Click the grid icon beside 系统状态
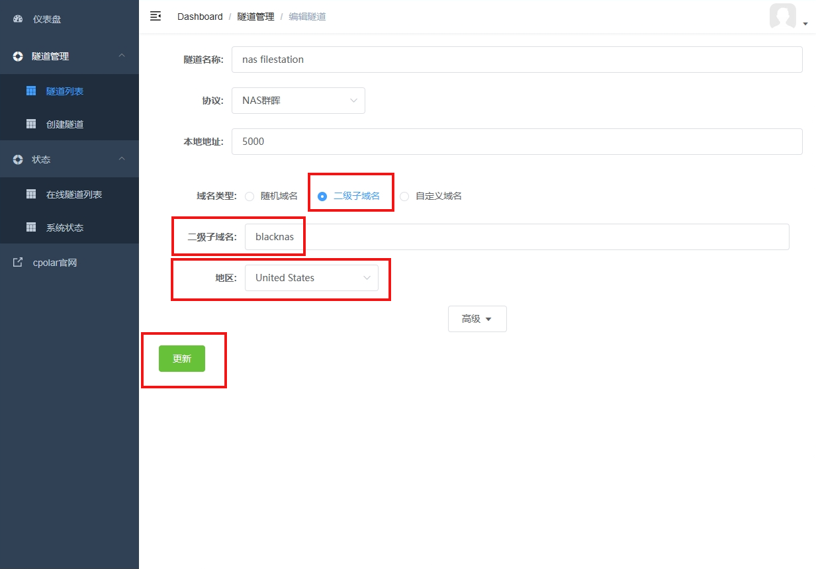 31,227
